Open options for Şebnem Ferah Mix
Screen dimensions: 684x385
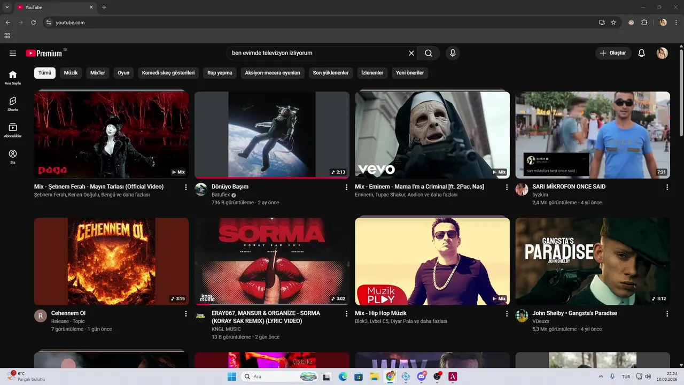(x=186, y=187)
